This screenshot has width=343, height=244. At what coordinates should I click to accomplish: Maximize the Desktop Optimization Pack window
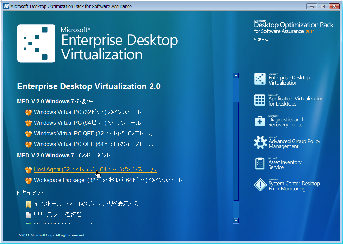(323, 6)
